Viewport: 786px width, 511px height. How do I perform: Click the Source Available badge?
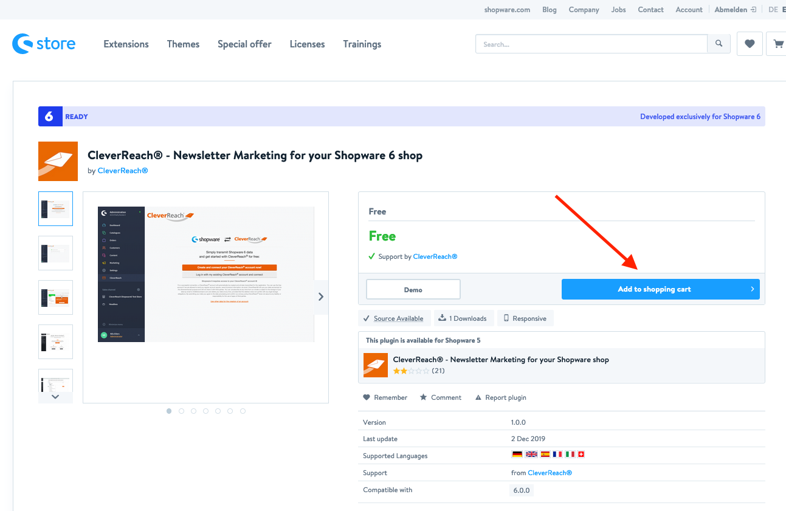click(x=395, y=318)
